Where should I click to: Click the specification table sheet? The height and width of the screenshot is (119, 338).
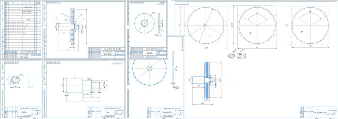click(x=21, y=30)
